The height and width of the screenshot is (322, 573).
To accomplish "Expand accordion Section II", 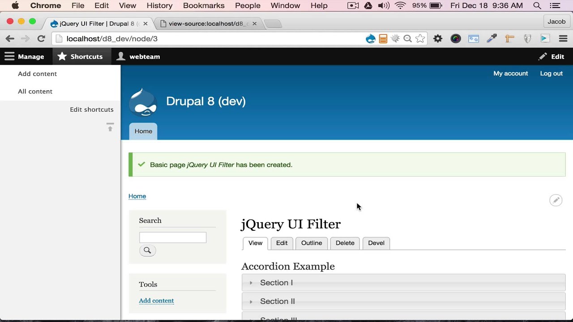I will click(403, 301).
